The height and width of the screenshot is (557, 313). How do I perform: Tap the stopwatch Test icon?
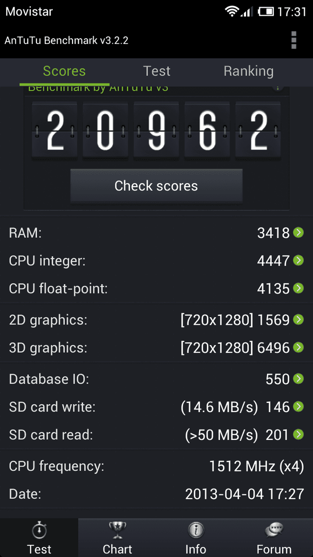[x=39, y=531]
